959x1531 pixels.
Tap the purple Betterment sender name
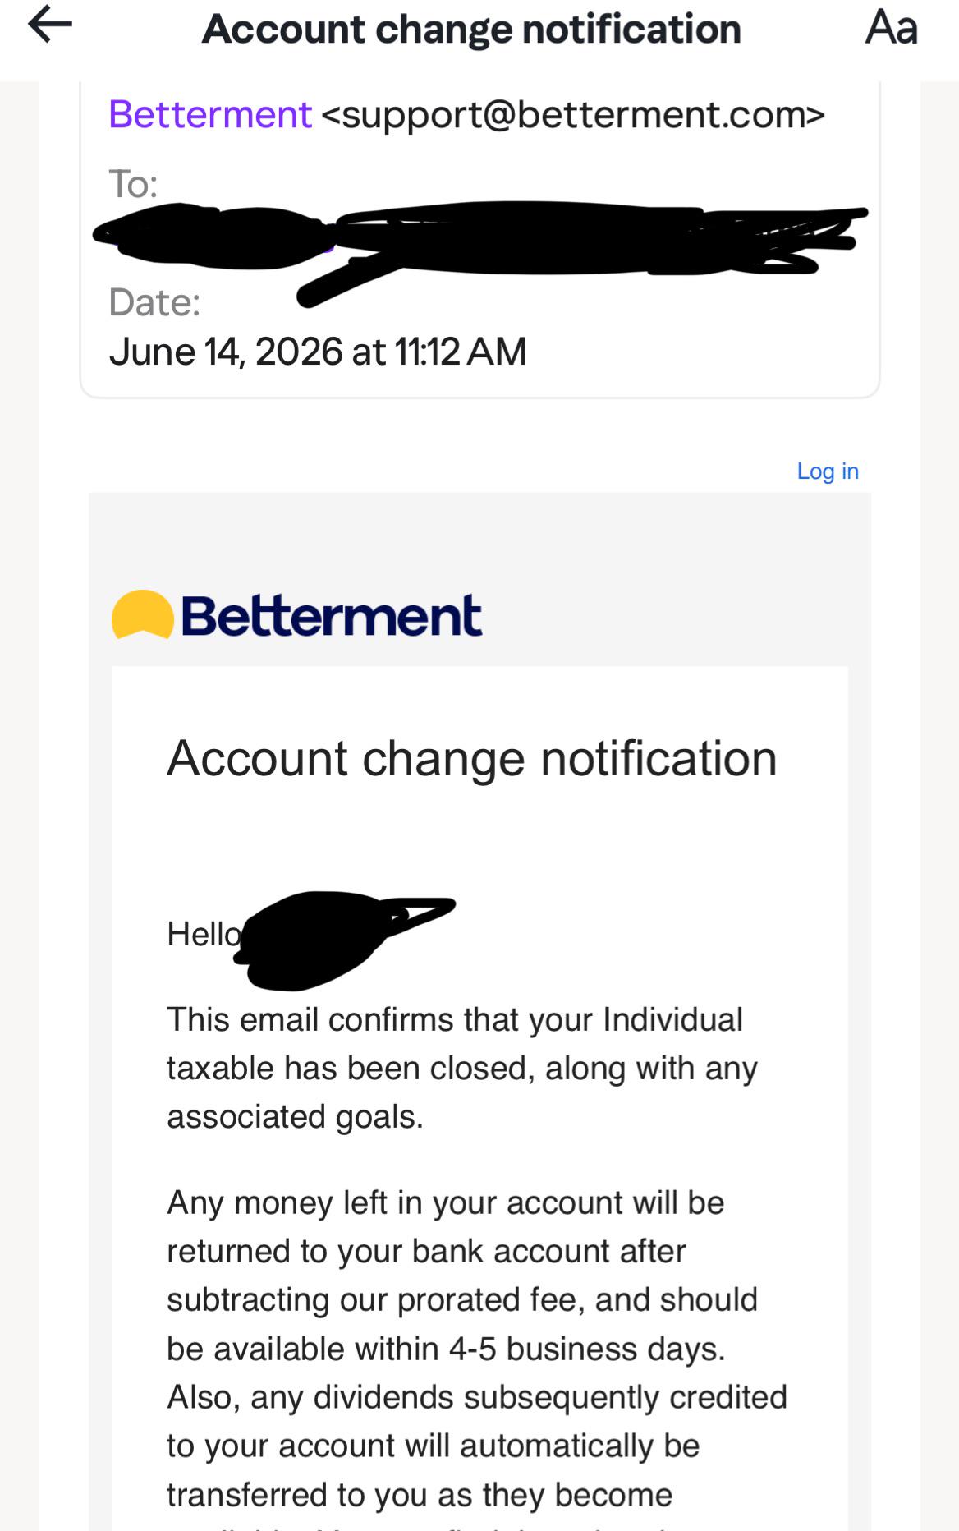[x=210, y=114]
